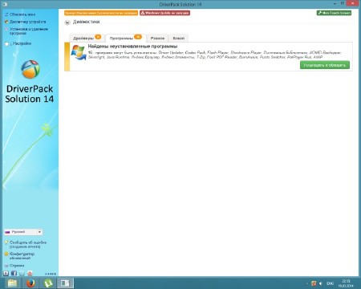Click the orange count badge on Драйверы tab
361x289 pixels.
tap(98, 37)
